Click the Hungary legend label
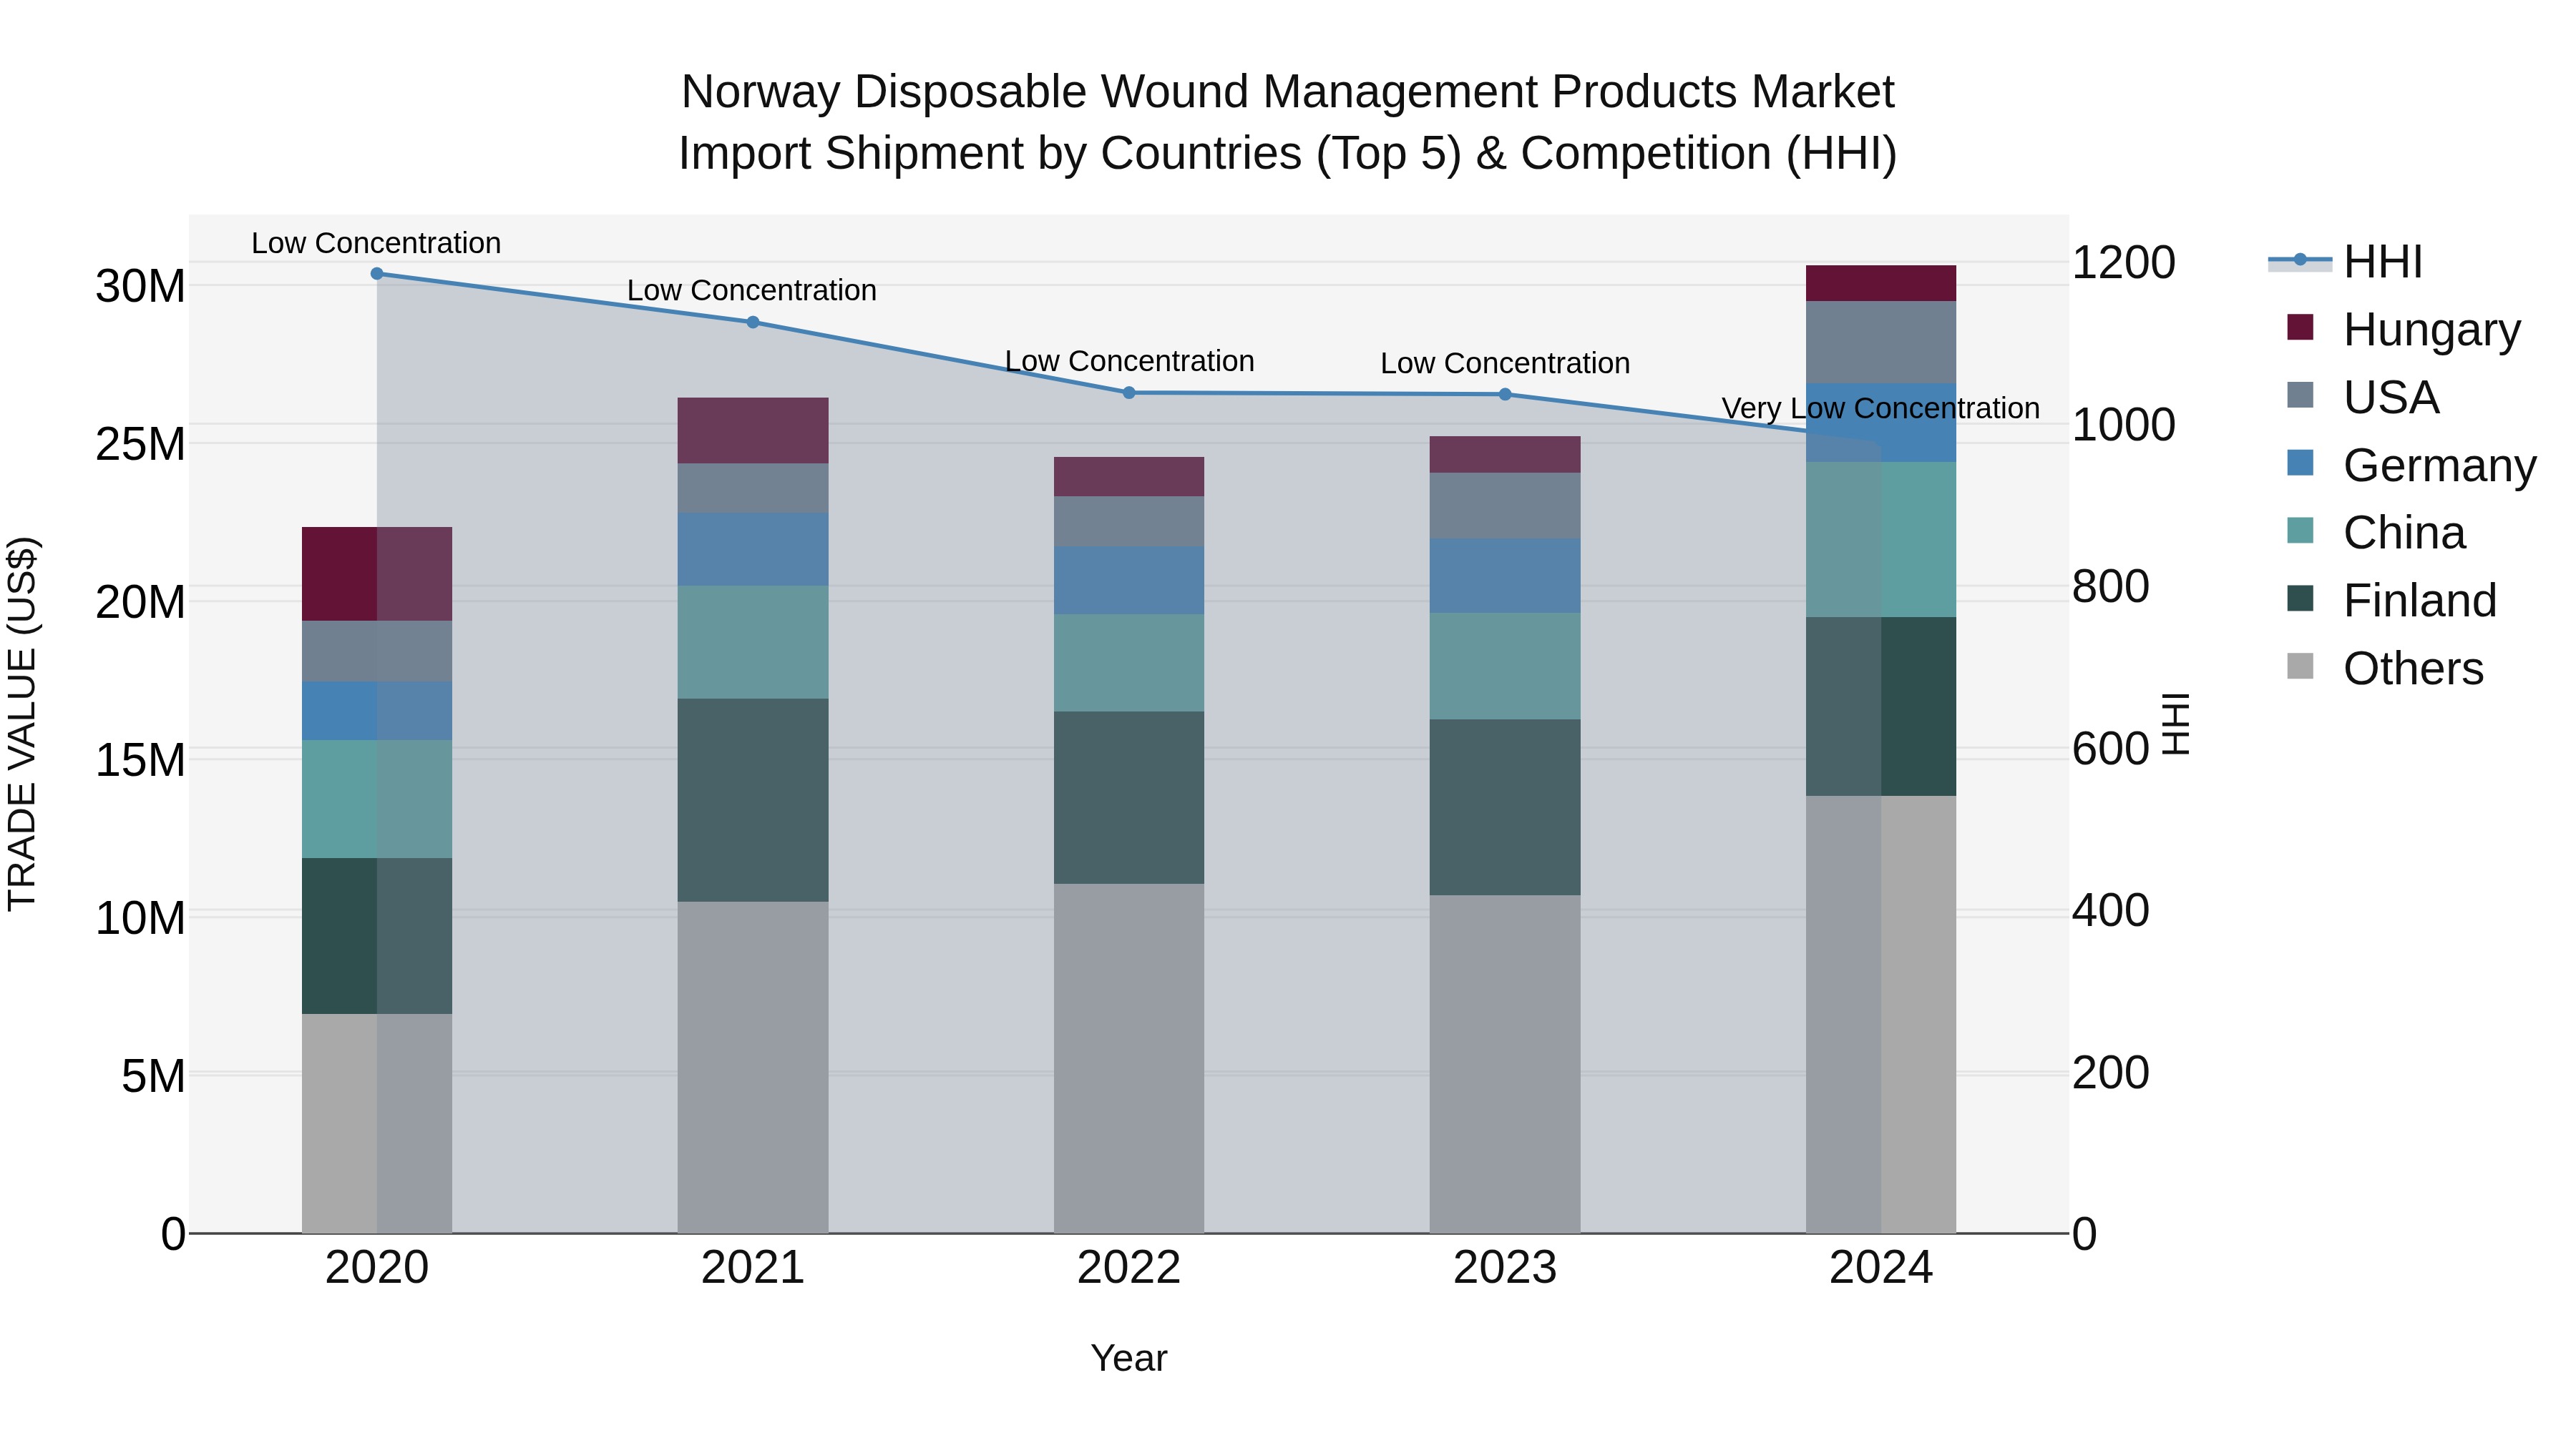 pos(2432,329)
